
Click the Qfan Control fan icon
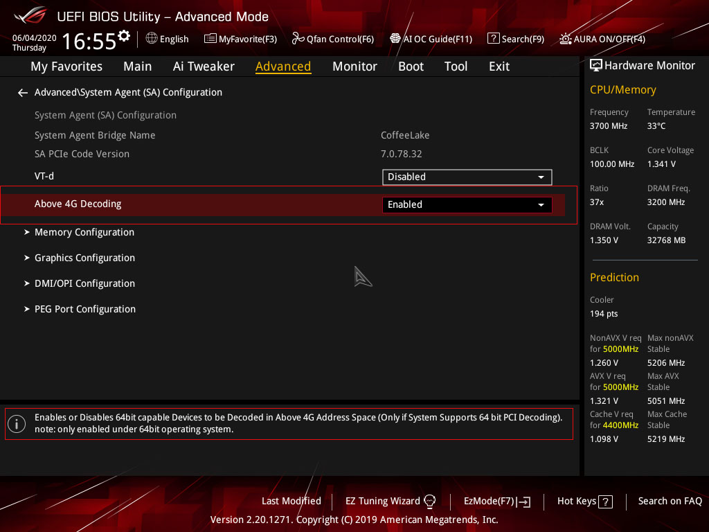[x=298, y=39]
